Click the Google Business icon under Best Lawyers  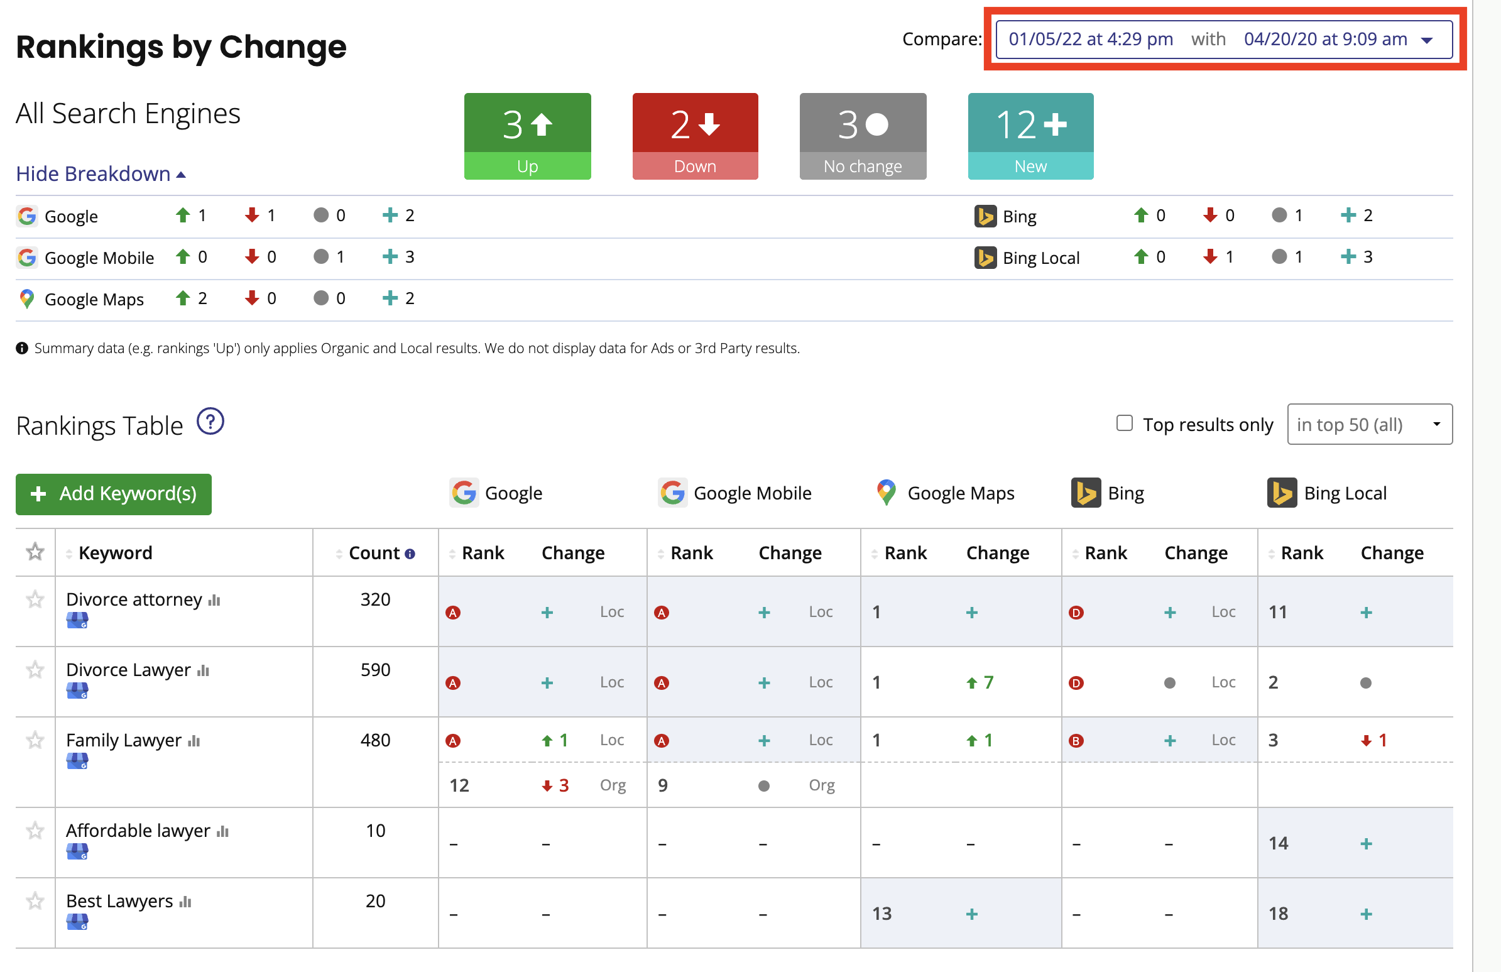pos(77,922)
